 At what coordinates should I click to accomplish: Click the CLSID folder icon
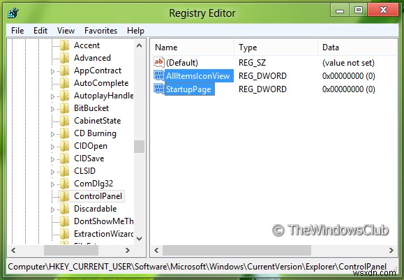click(x=64, y=171)
